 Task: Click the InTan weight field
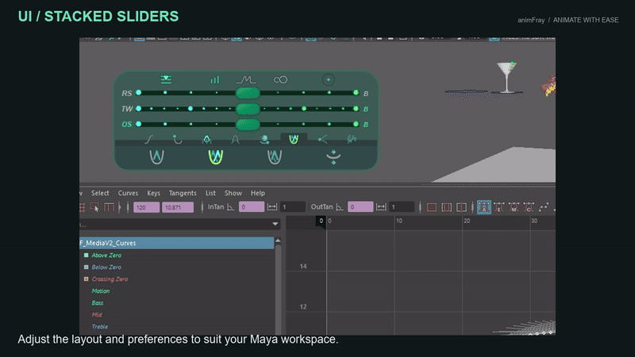click(292, 207)
